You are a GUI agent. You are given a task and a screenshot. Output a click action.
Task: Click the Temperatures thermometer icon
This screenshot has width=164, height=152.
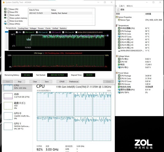(x=117, y=25)
